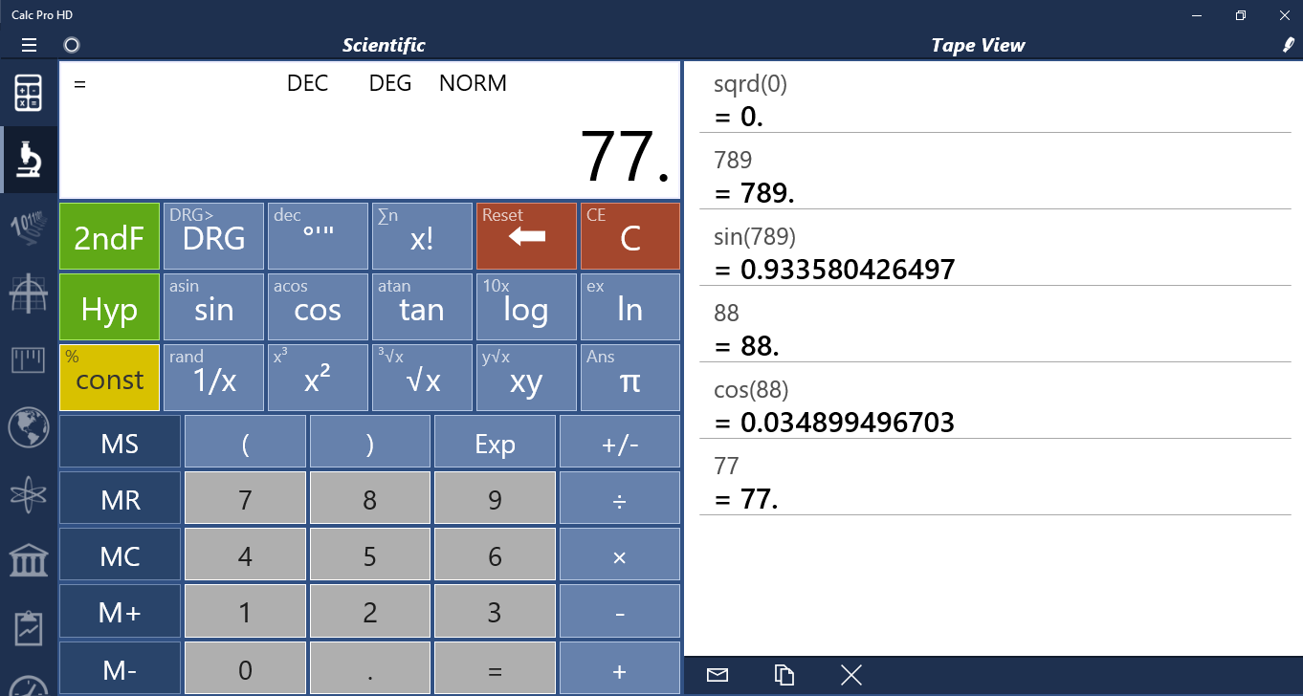Select the scientific calculator microscope icon
The width and height of the screenshot is (1303, 696).
(x=28, y=159)
